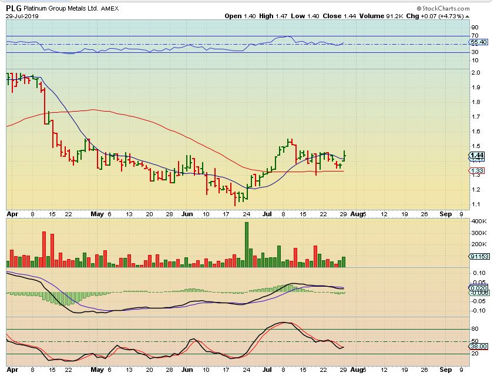The image size is (494, 376).
Task: Click the 1.1 price axis label
Action: [476, 204]
